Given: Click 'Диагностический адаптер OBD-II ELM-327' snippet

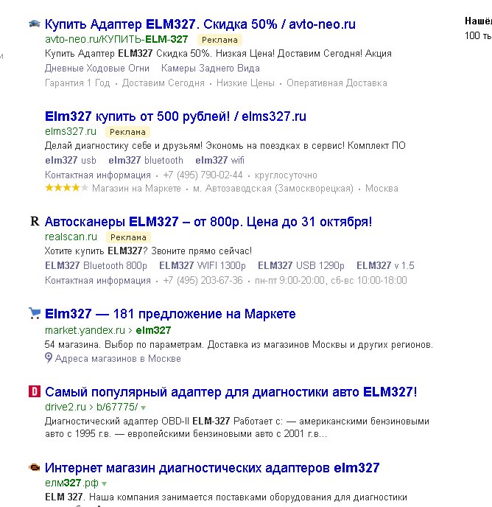Looking at the screenshot, I should [x=237, y=427].
